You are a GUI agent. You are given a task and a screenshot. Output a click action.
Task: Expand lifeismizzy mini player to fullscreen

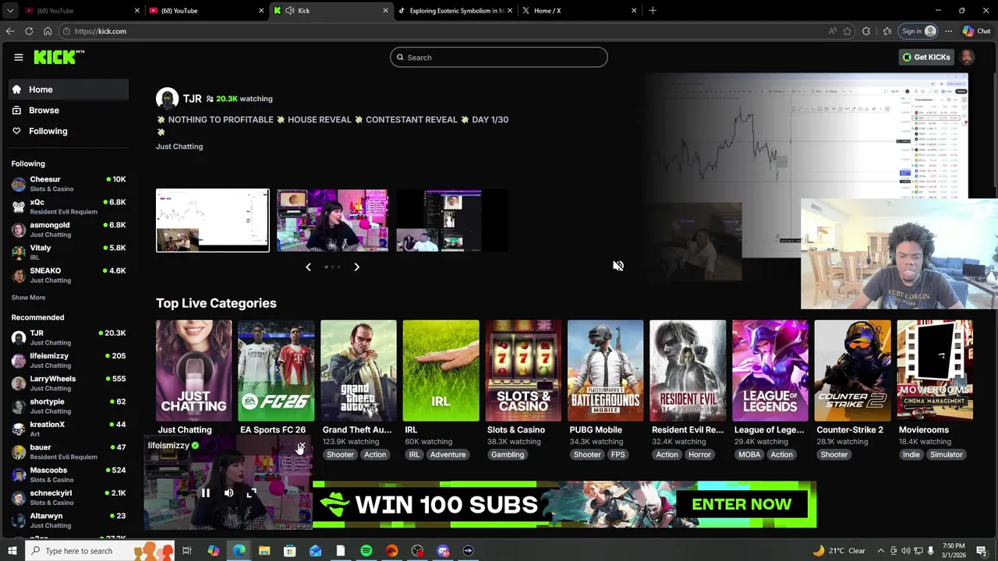pyautogui.click(x=251, y=492)
